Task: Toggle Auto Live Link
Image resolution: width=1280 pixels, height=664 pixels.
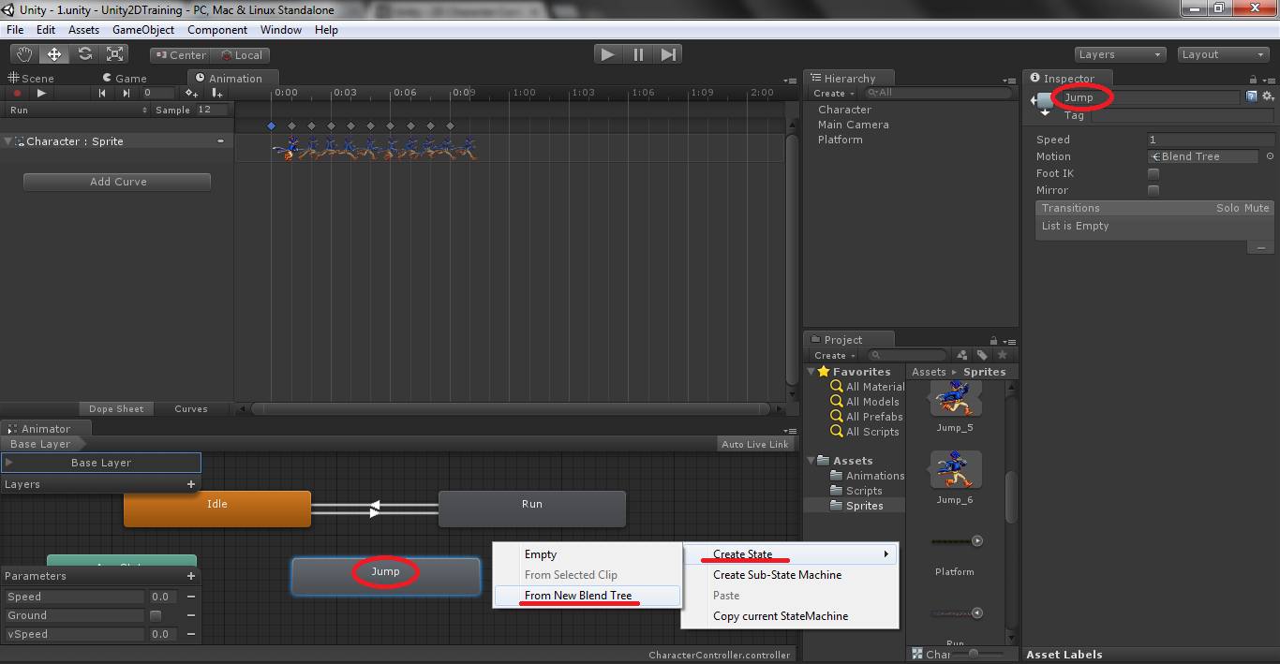Action: click(755, 444)
